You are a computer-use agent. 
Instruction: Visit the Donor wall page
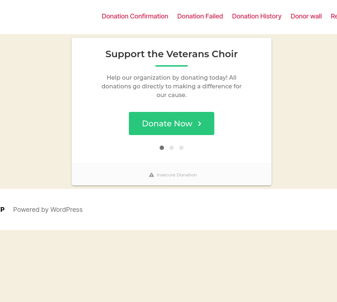coord(306,16)
